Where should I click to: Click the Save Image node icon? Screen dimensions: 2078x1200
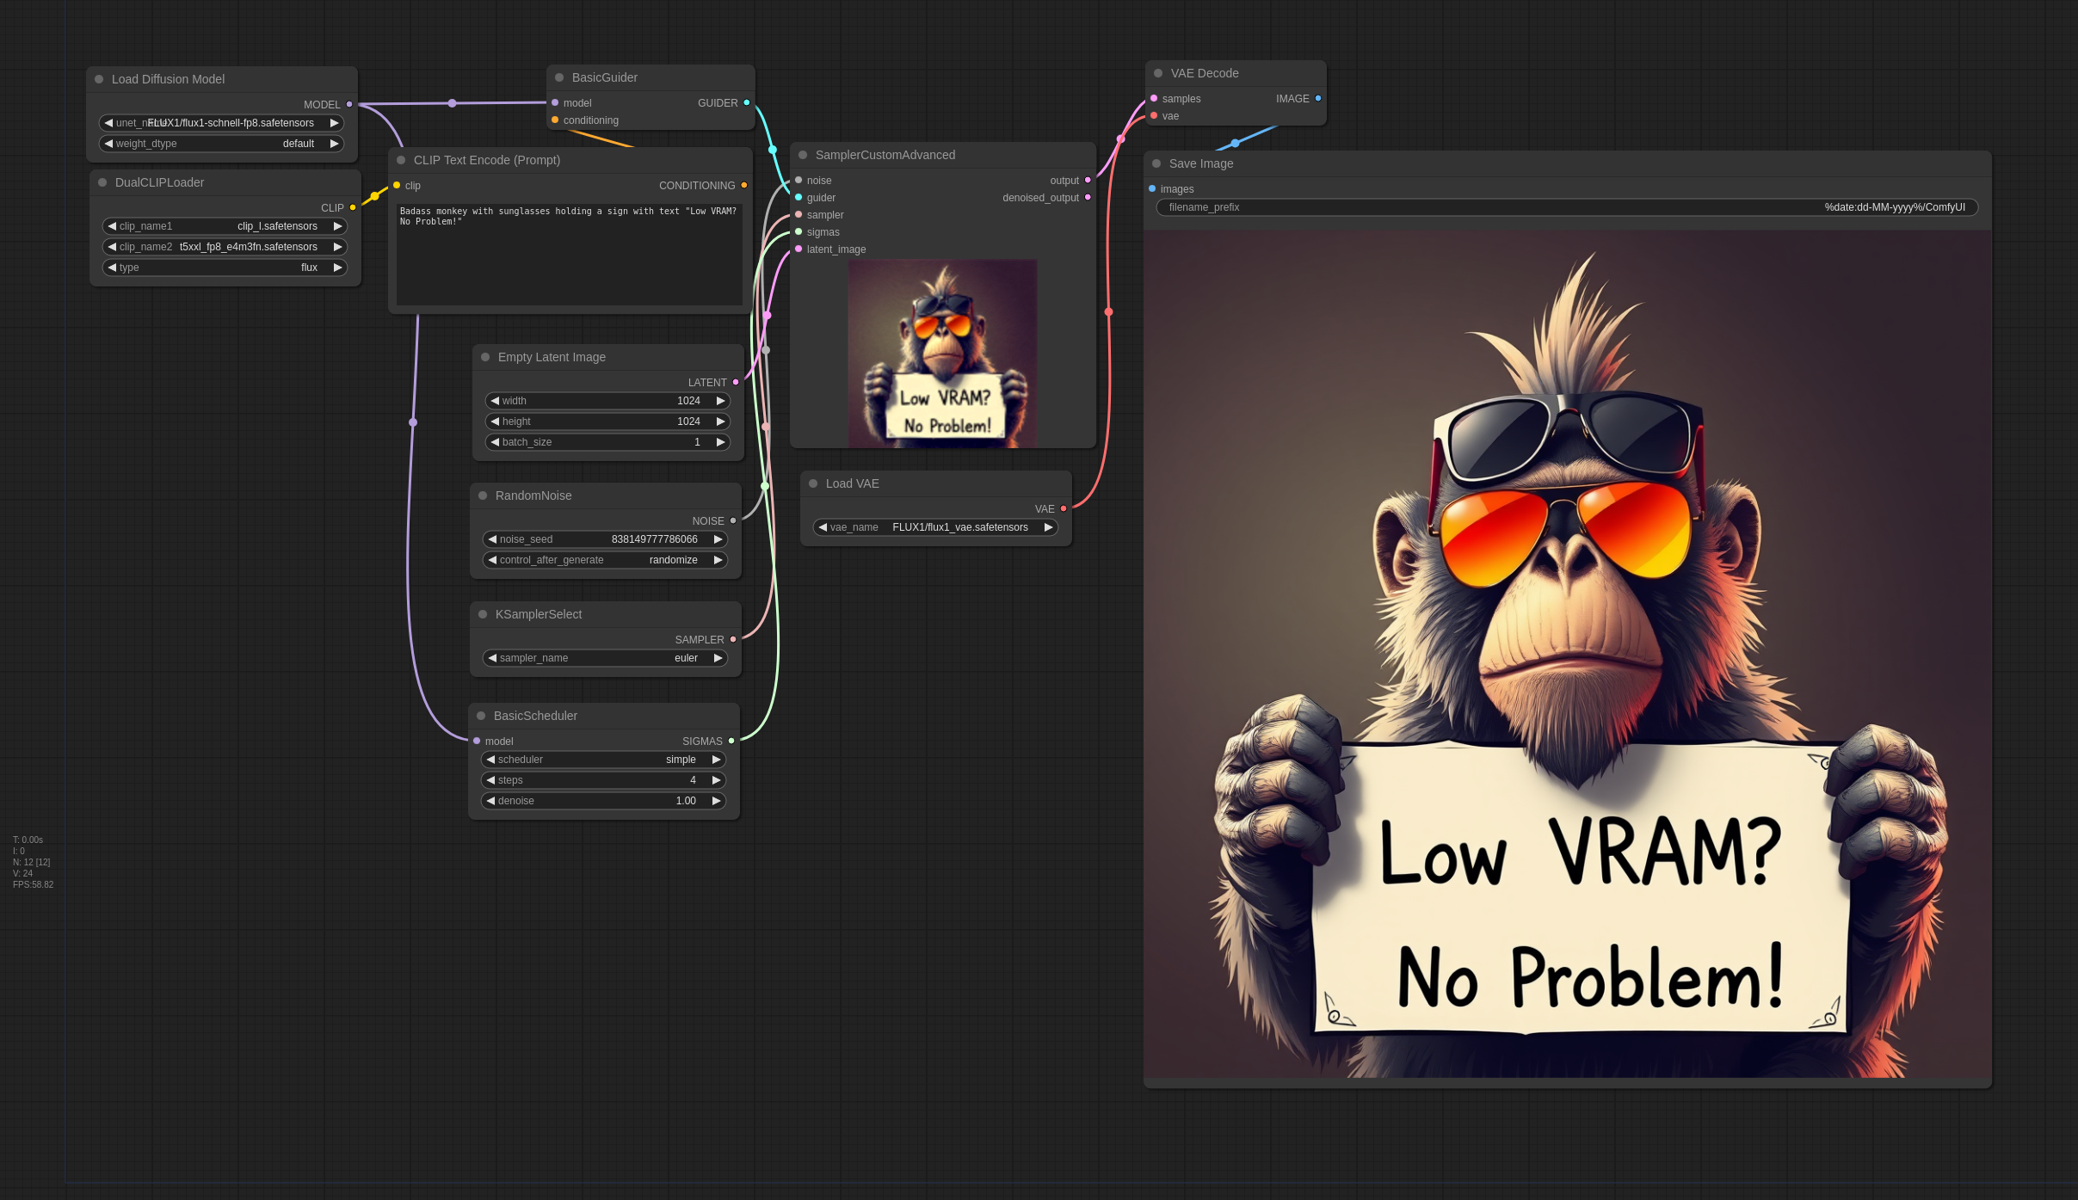click(x=1158, y=163)
